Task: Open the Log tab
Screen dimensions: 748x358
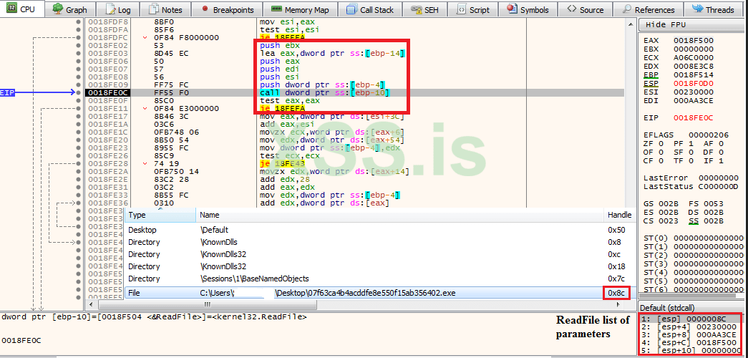Action: coord(119,9)
